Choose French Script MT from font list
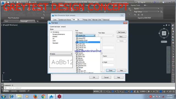The image size is (176, 99). (x=88, y=42)
